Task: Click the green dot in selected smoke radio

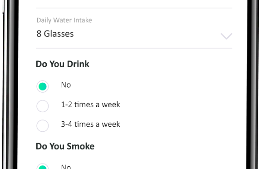Action: coord(43,167)
